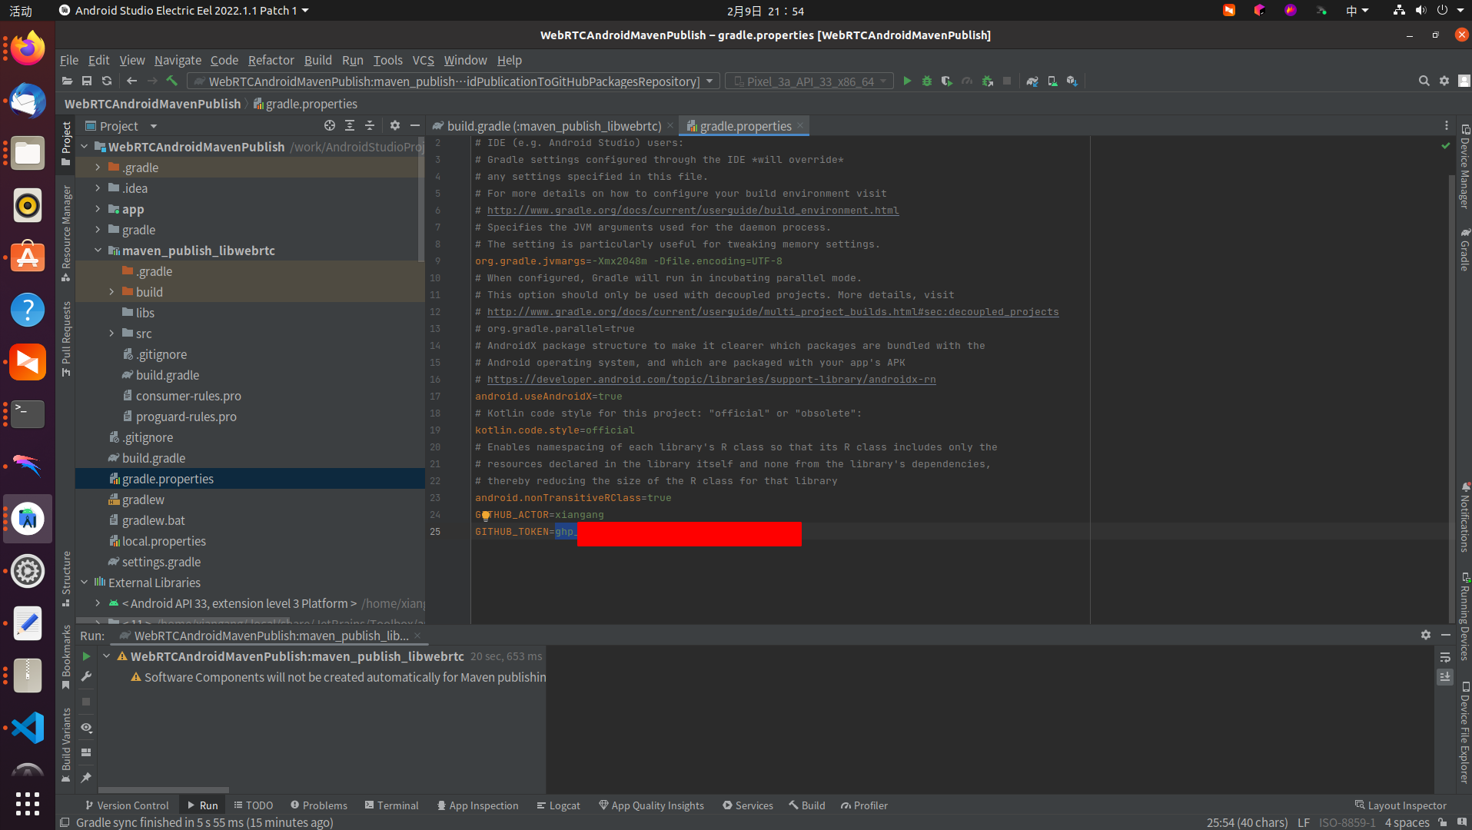Toggle the eye view option in Run panel
This screenshot has width=1472, height=830.
point(86,728)
